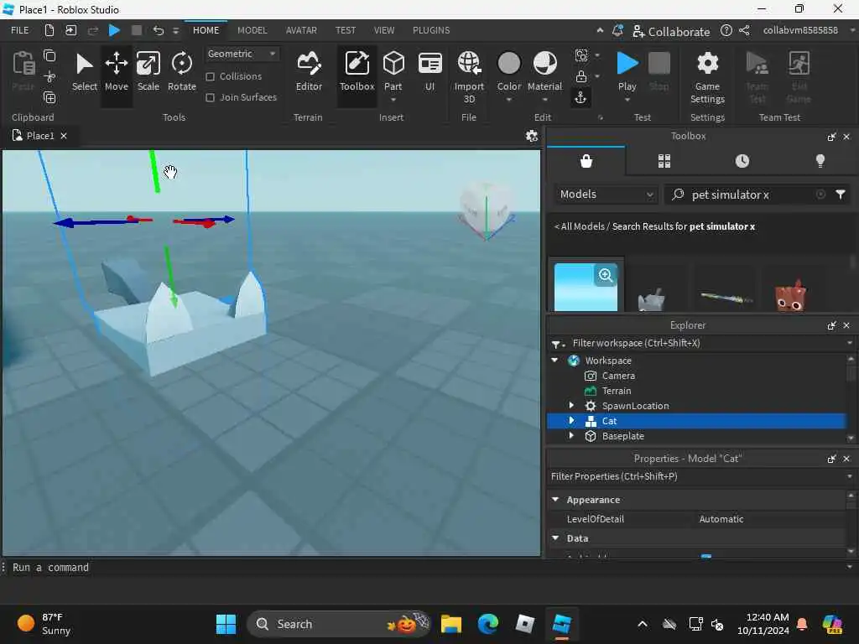Image resolution: width=859 pixels, height=644 pixels.
Task: Open the Help question mark icon
Action: coord(726,31)
